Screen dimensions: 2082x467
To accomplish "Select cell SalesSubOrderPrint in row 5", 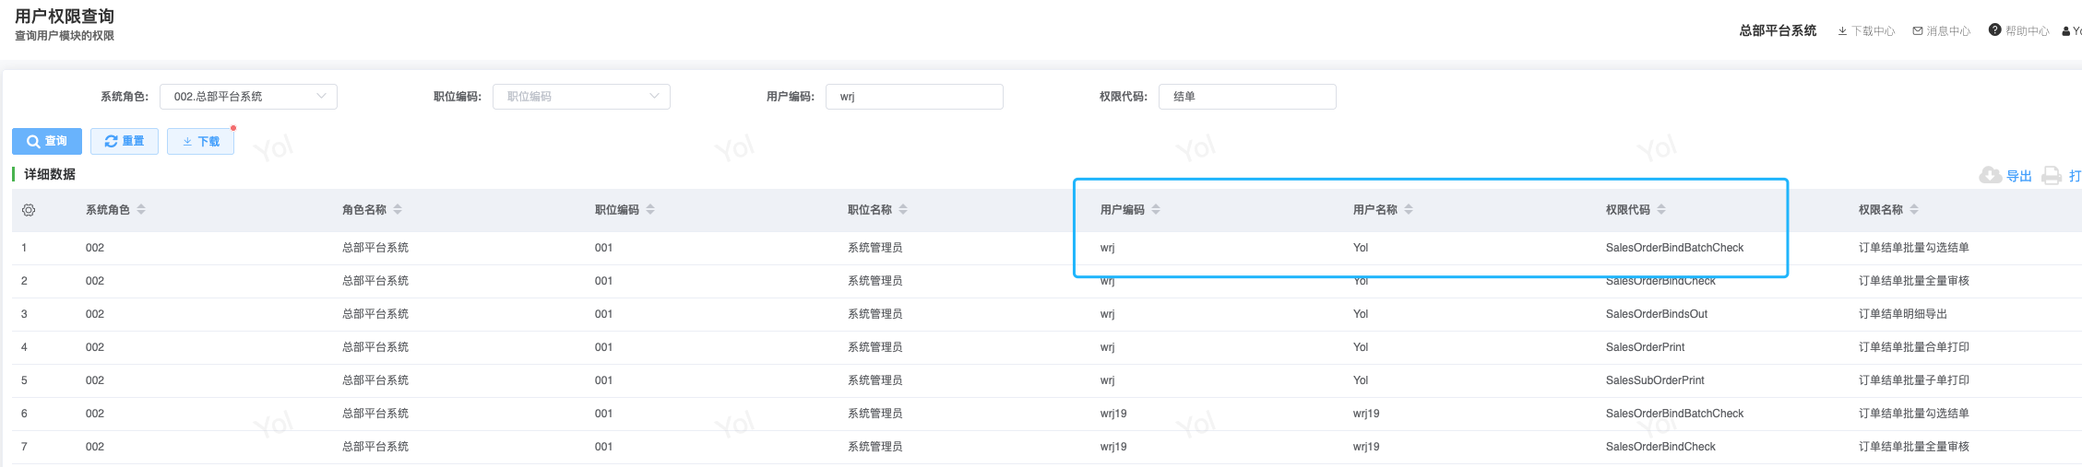I will [1655, 380].
